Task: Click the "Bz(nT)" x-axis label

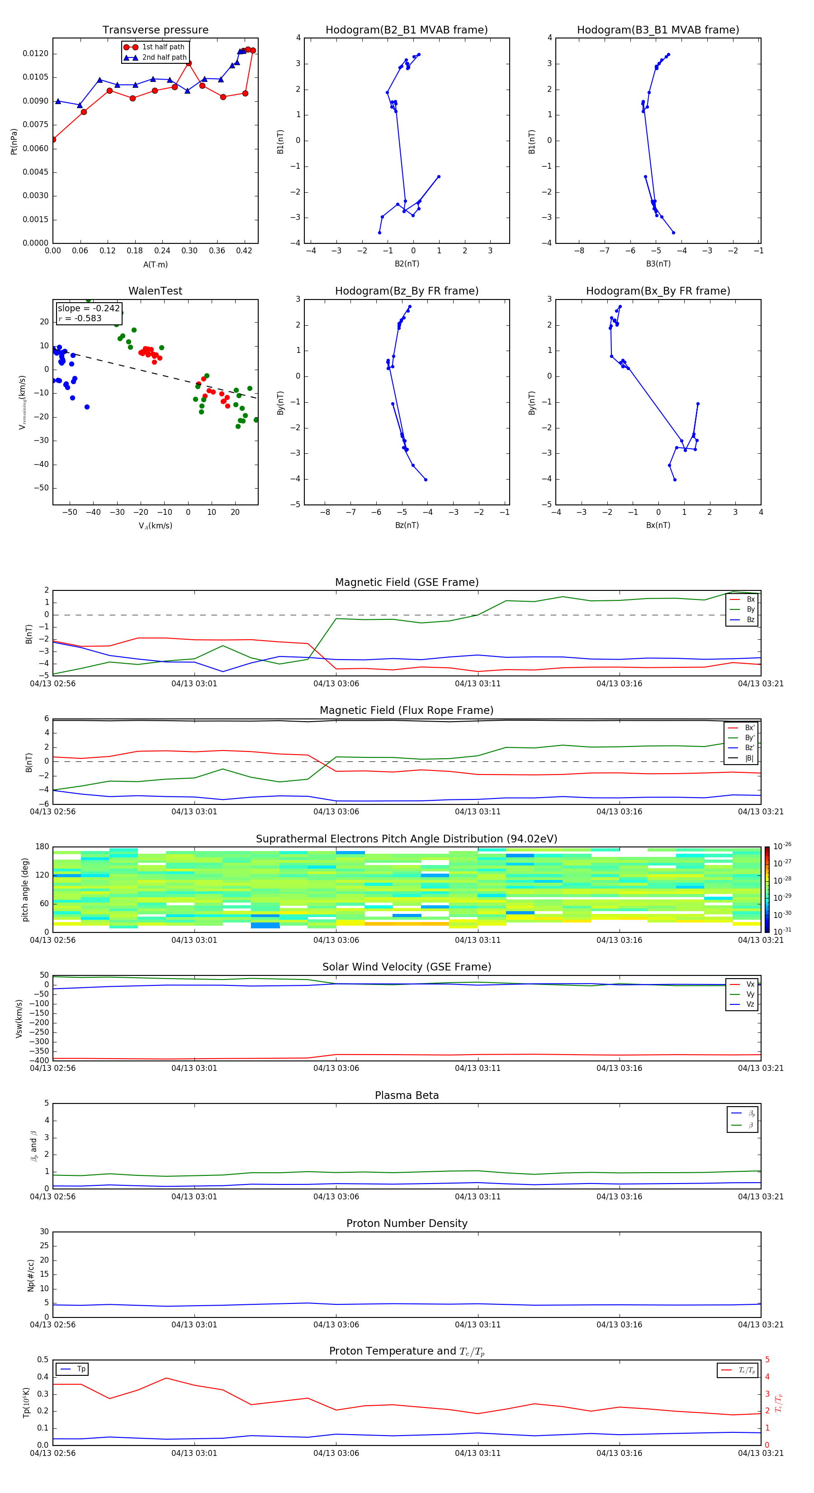Action: click(407, 525)
